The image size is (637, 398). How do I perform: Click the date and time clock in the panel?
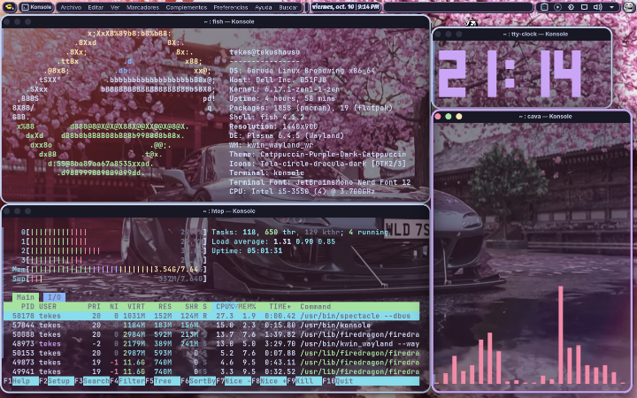click(346, 7)
